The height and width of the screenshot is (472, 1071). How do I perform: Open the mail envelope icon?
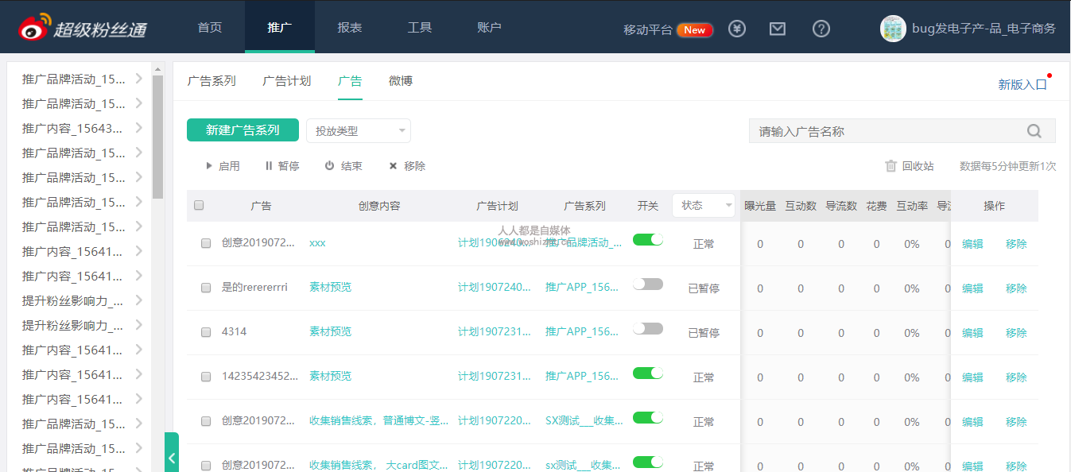coord(778,29)
